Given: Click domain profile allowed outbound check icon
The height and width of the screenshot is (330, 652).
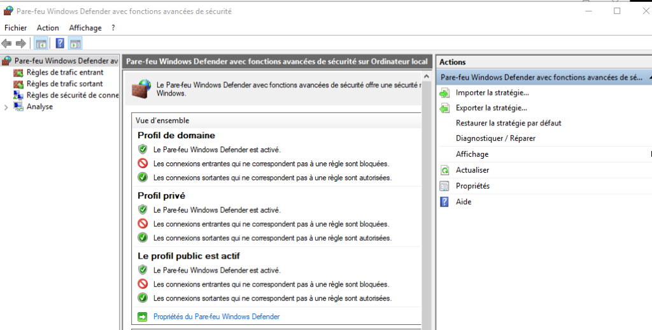Looking at the screenshot, I should tap(143, 178).
